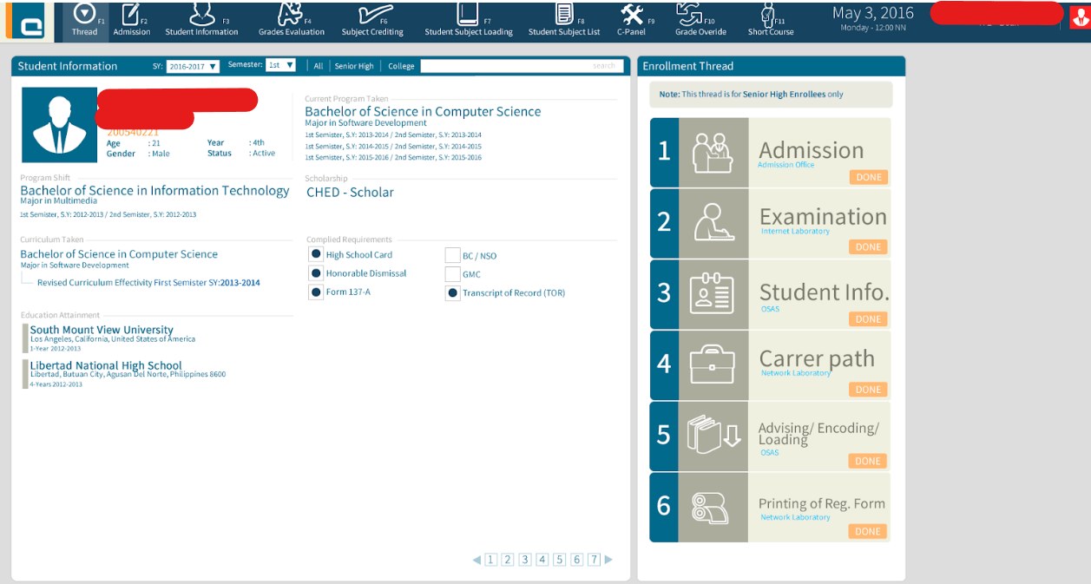Click DONE on the Carrer path step
The image size is (1091, 584).
[x=868, y=390]
